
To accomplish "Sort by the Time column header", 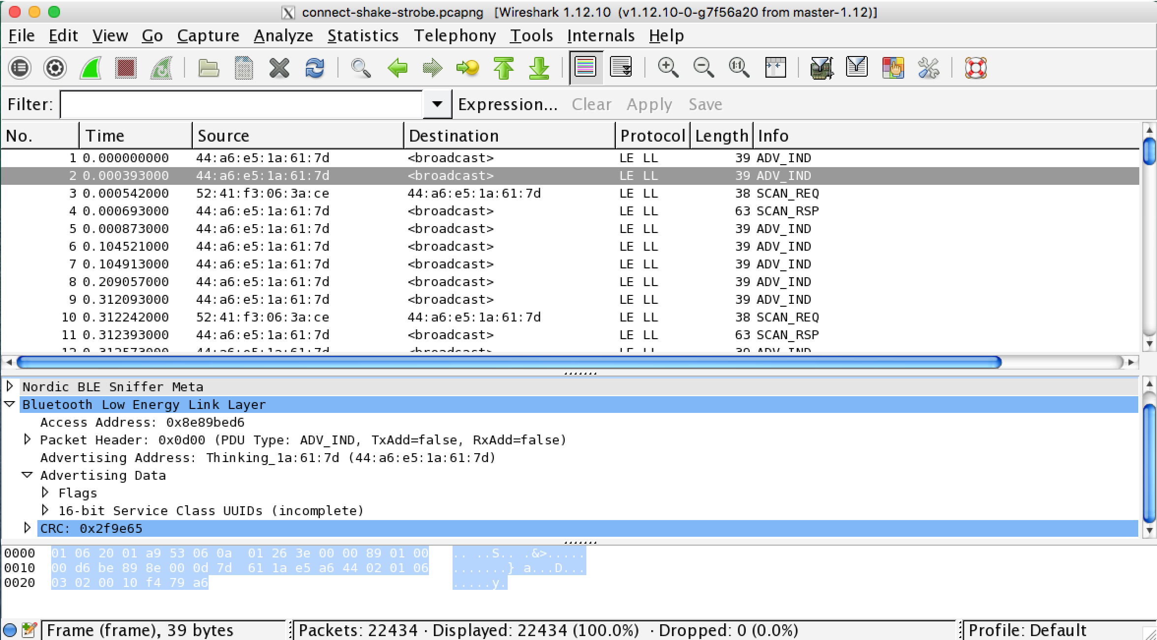I will pyautogui.click(x=136, y=136).
